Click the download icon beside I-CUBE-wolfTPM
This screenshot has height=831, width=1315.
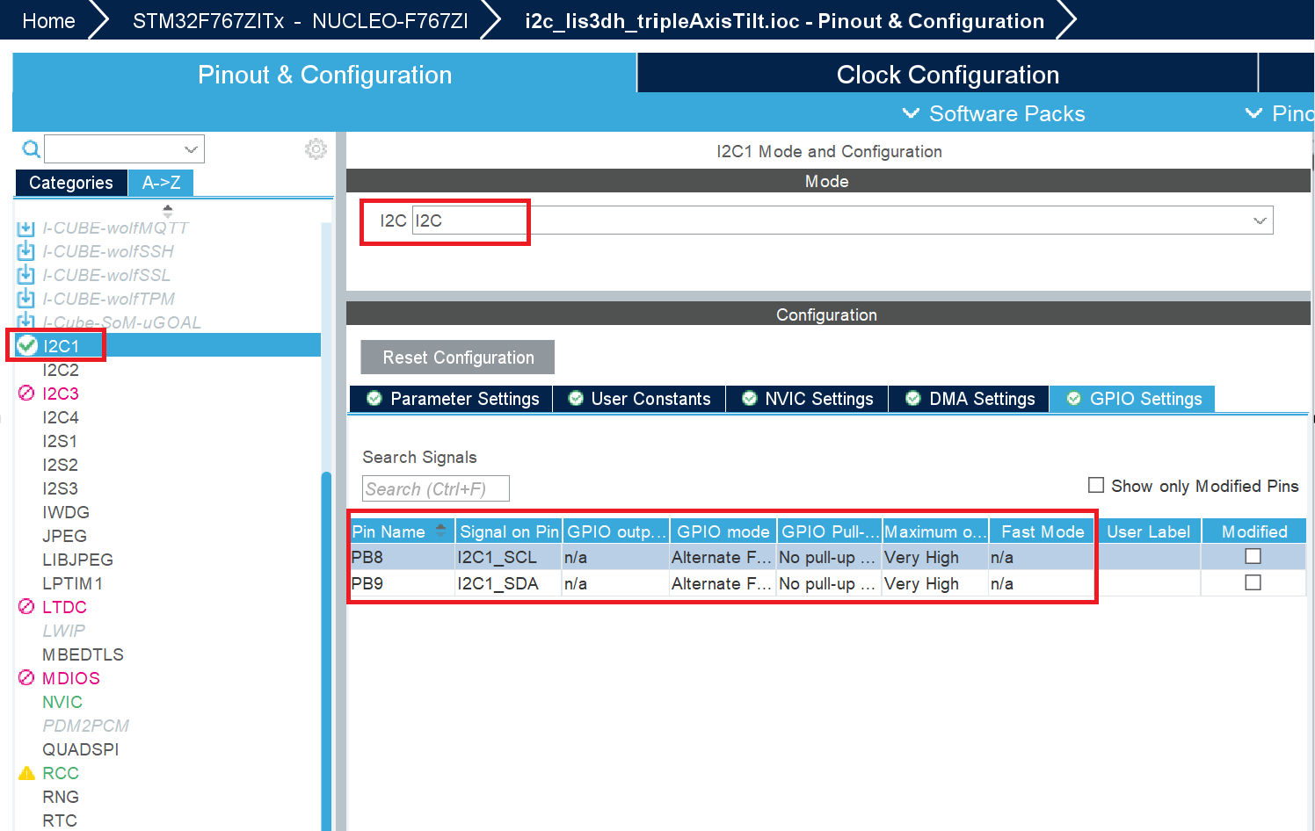26,299
